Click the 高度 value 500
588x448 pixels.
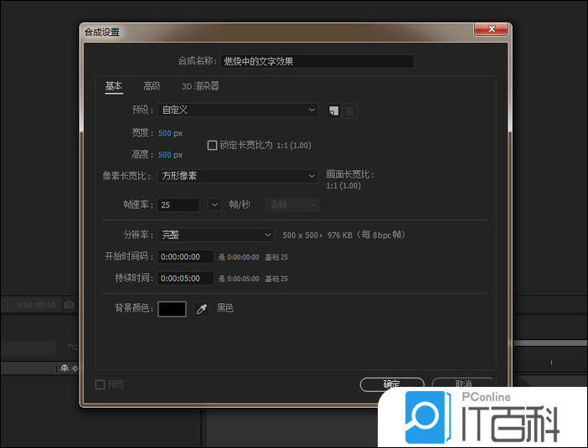(x=165, y=154)
